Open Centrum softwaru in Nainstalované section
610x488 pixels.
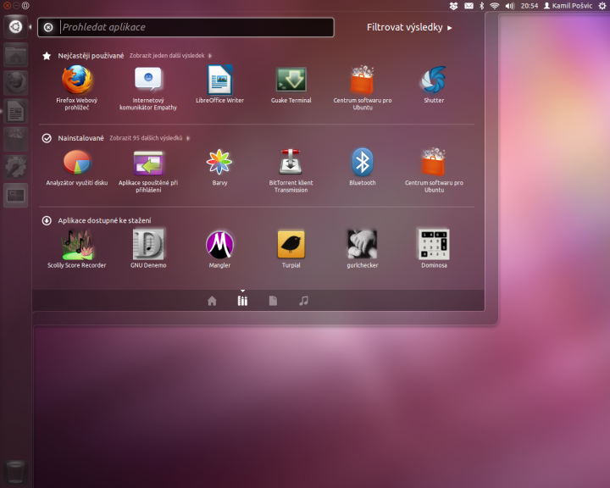(x=434, y=170)
